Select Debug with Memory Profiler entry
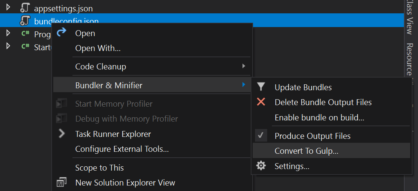 (x=152, y=118)
